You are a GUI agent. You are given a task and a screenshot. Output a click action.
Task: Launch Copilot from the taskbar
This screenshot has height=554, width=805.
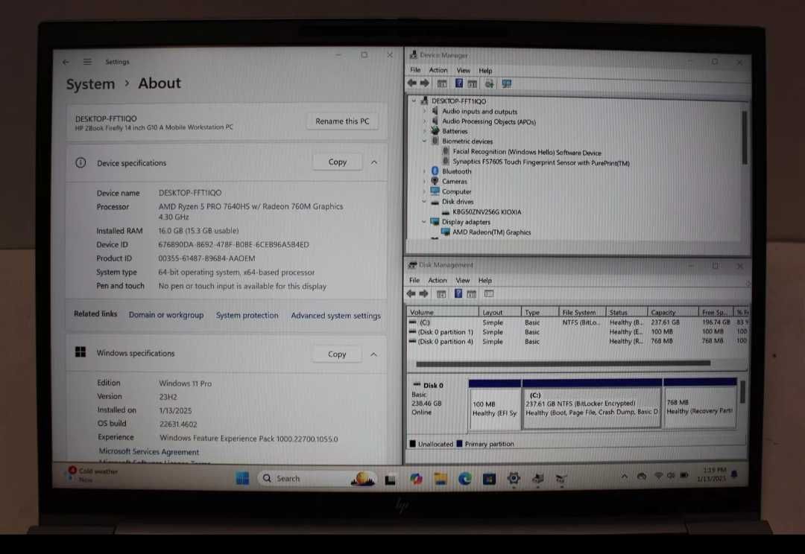(416, 479)
